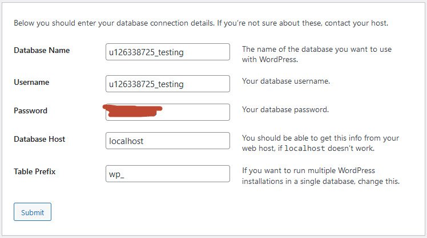Click the bold Password label
The height and width of the screenshot is (238, 427).
30,110
